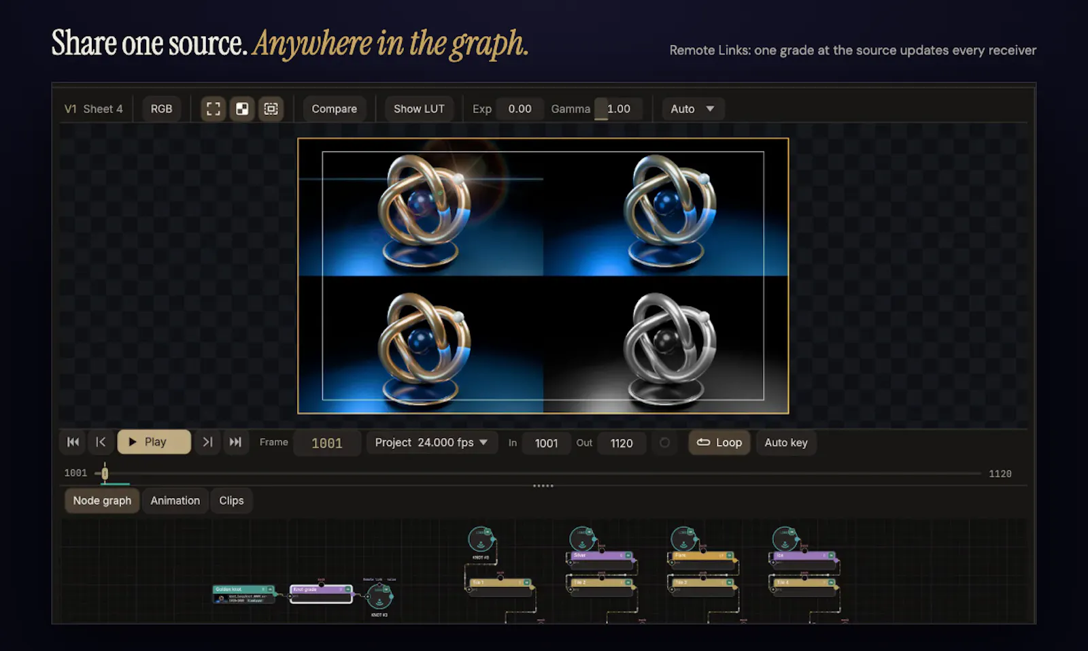Step forward one frame with next-frame icon

pos(207,442)
